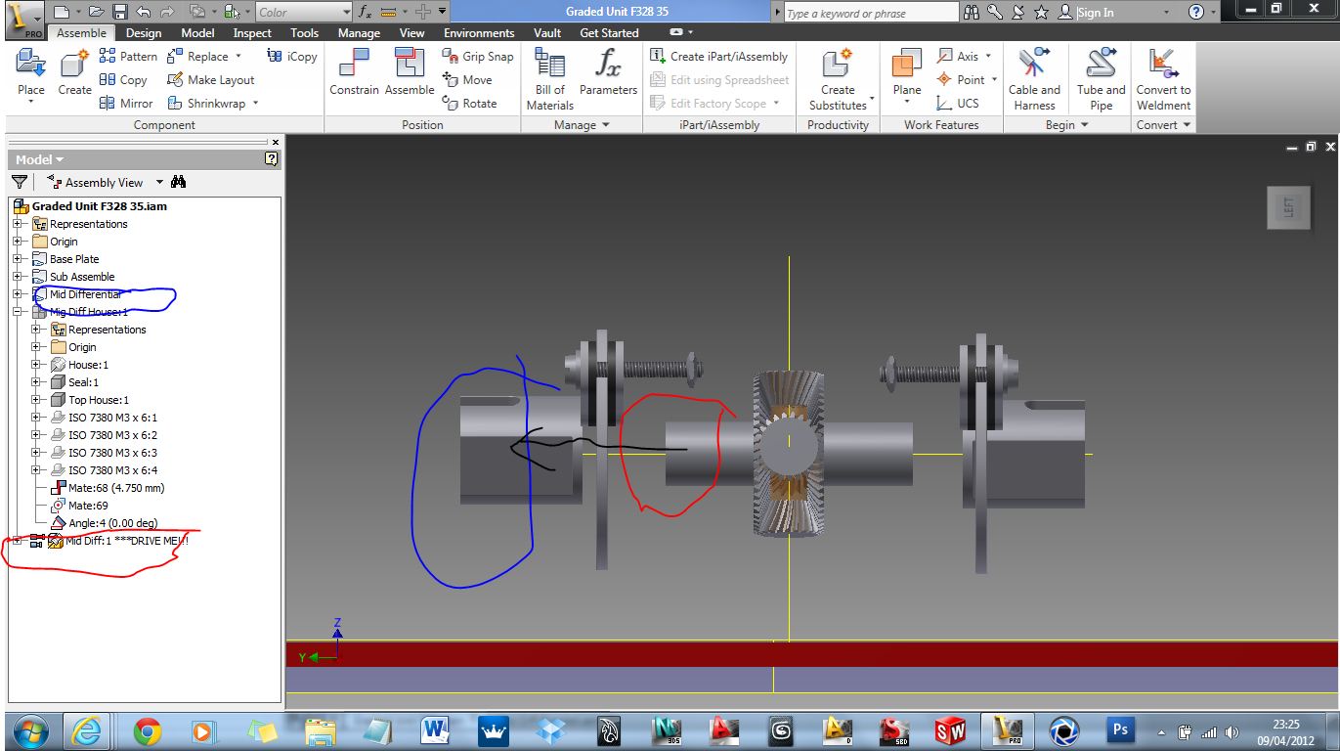Open the Replace dropdown arrow
This screenshot has height=751, width=1340.
click(x=238, y=57)
